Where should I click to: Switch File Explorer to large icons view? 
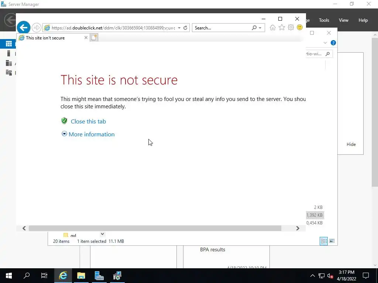332,241
